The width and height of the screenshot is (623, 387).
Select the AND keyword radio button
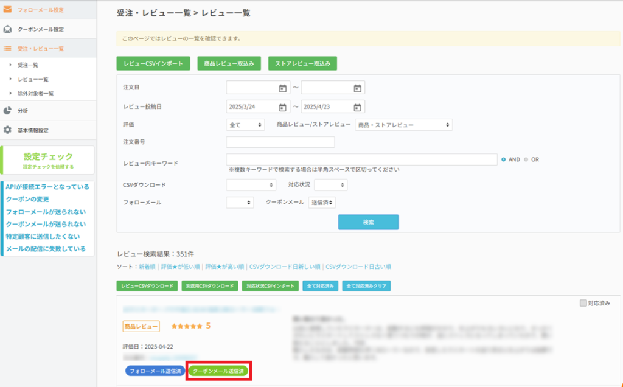[x=504, y=159]
